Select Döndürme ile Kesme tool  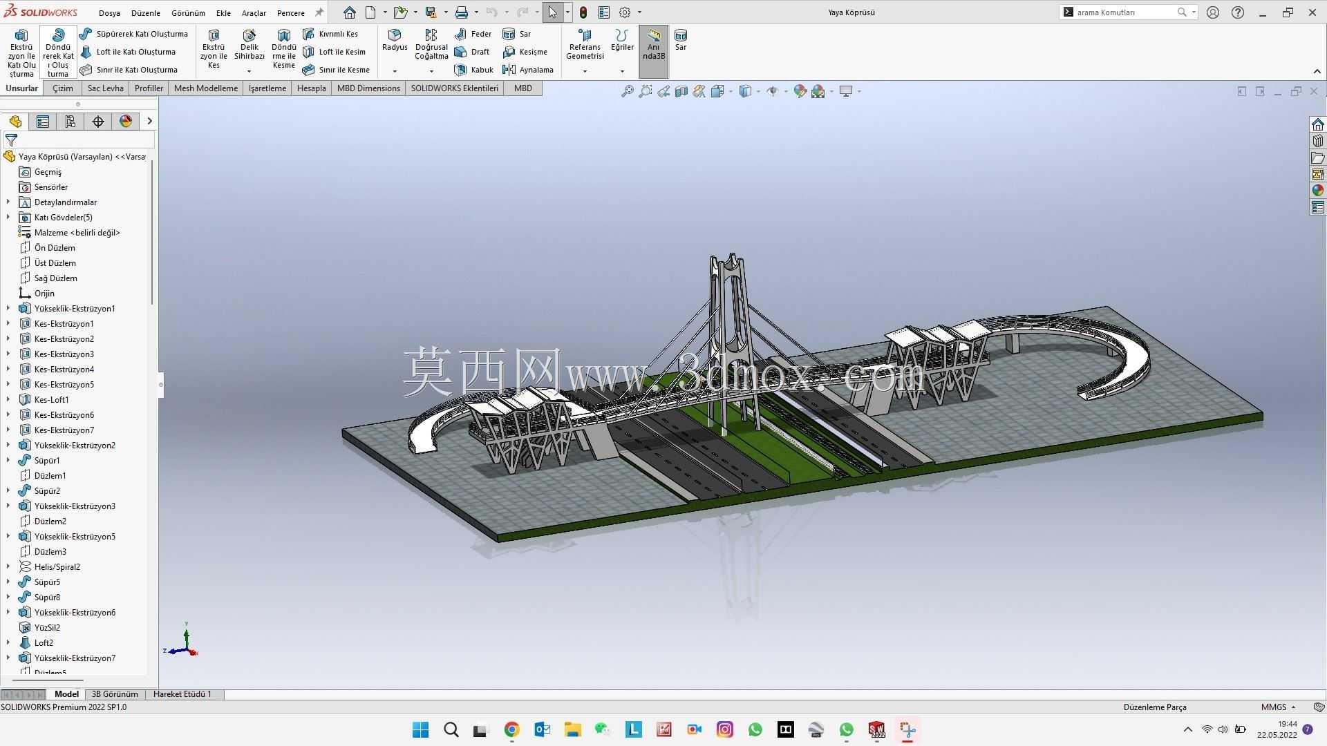(x=283, y=49)
